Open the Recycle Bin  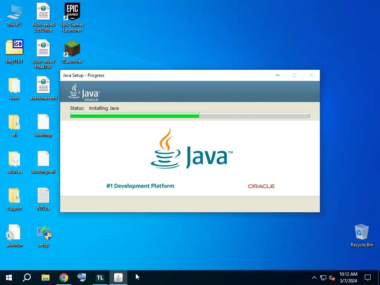[x=361, y=236]
